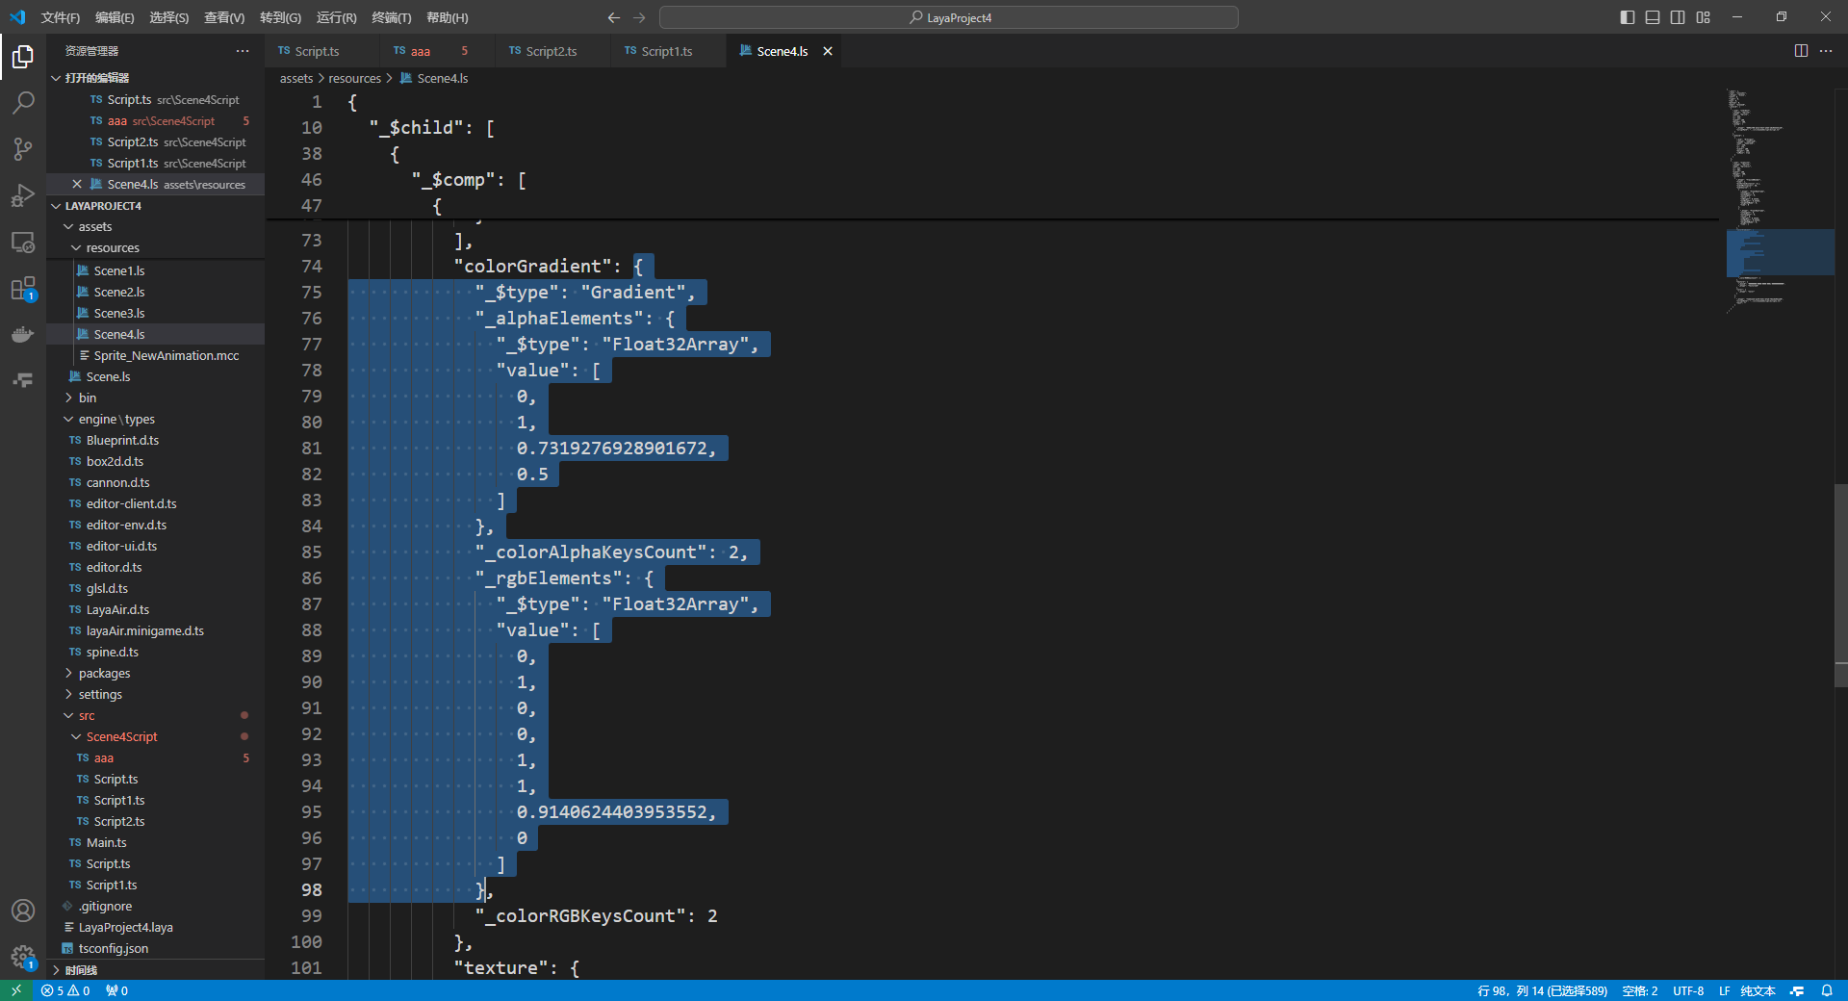The image size is (1848, 1001).
Task: Expand the packages folder
Action: (x=104, y=673)
